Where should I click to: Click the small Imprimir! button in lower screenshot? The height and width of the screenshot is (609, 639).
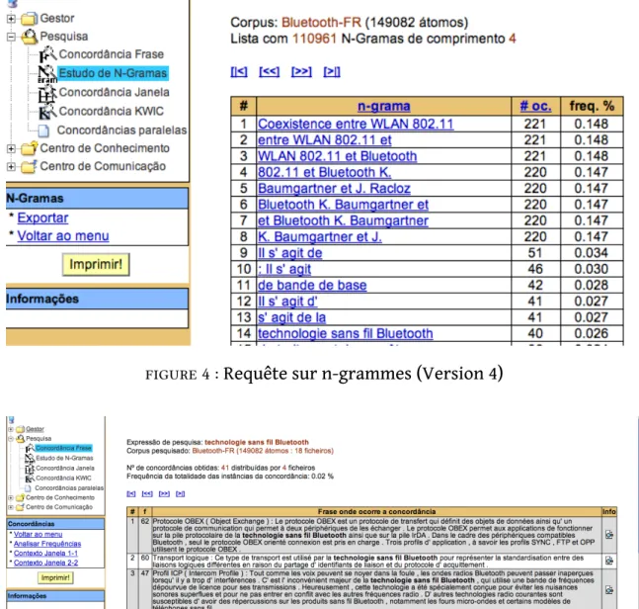tap(55, 577)
